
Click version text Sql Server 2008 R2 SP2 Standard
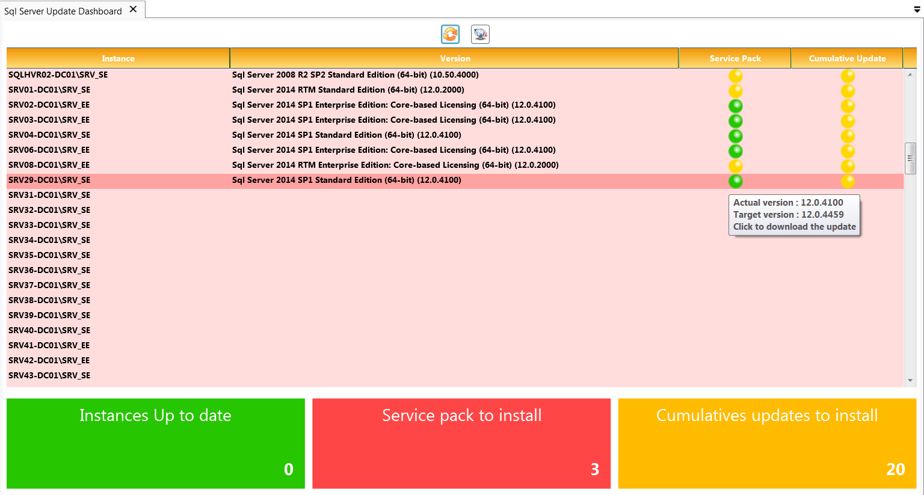[x=356, y=75]
